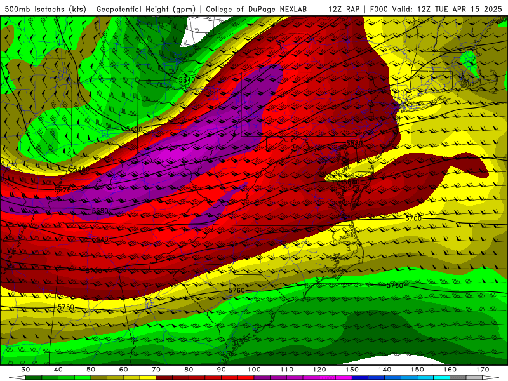Image resolution: width=508 pixels, height=381 pixels.
Task: Click the 5340 height contour label
Action: (x=187, y=80)
